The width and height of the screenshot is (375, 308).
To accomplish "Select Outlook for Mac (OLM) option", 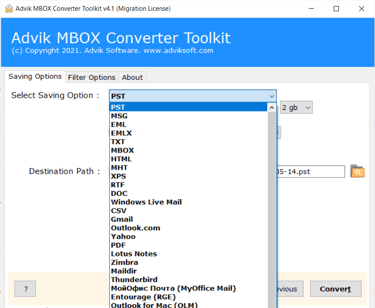I will [188, 305].
